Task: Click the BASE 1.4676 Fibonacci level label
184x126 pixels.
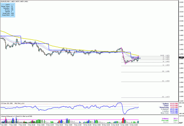Action: point(165,55)
